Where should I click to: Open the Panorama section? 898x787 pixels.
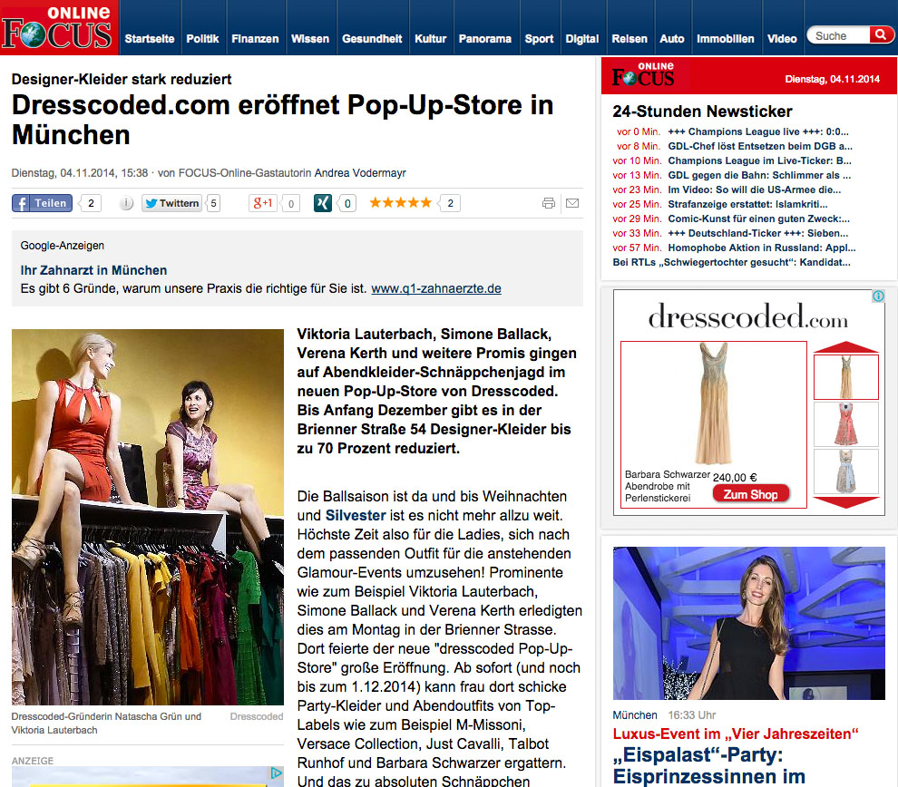(485, 39)
